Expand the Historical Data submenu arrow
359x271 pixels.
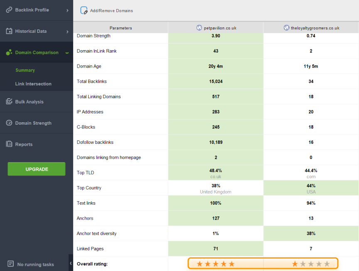coord(67,31)
